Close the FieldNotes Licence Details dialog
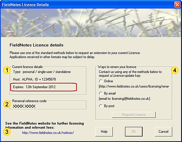The height and width of the screenshot is (142, 182). [177, 5]
